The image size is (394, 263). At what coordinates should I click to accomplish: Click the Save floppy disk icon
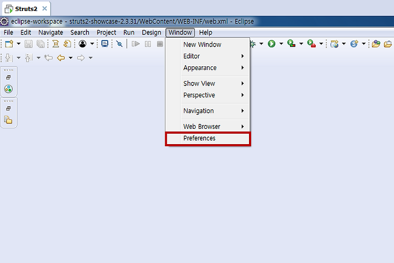(28, 44)
